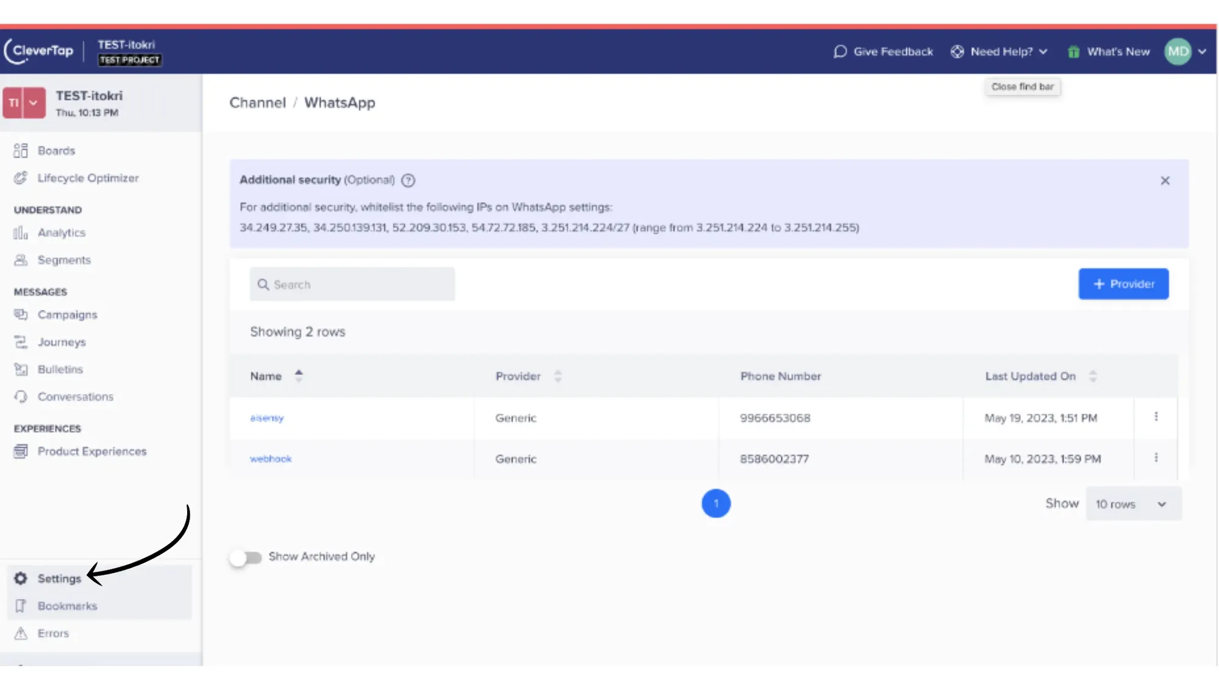The image size is (1219, 685).
Task: Click the Settings gear icon
Action: point(21,578)
